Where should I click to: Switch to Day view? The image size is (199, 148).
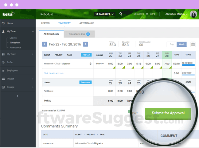pyautogui.click(x=172, y=44)
